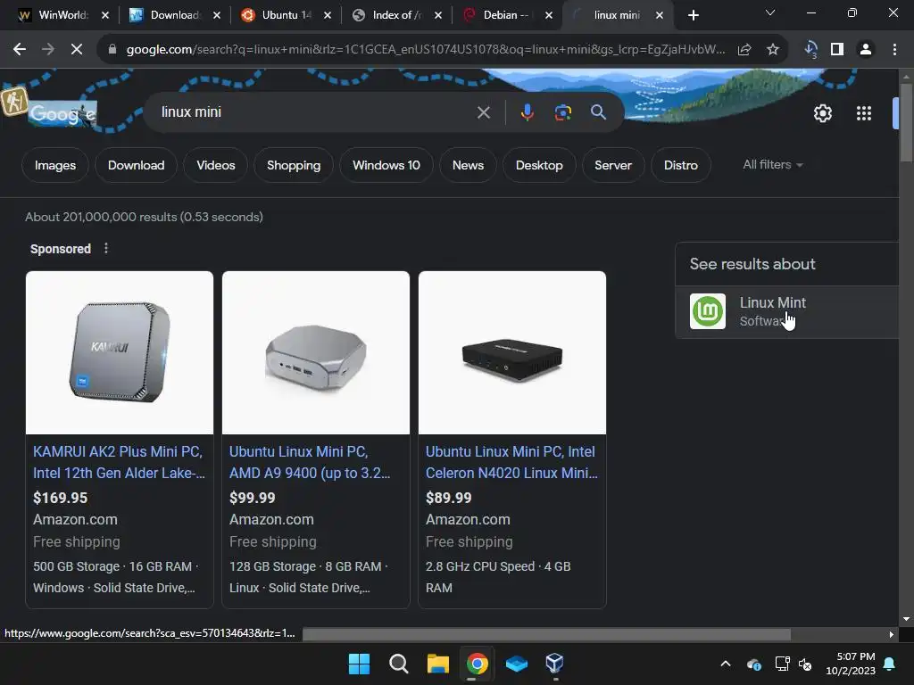Click the muted volume tray icon
This screenshot has width=914, height=685.
coord(806,664)
